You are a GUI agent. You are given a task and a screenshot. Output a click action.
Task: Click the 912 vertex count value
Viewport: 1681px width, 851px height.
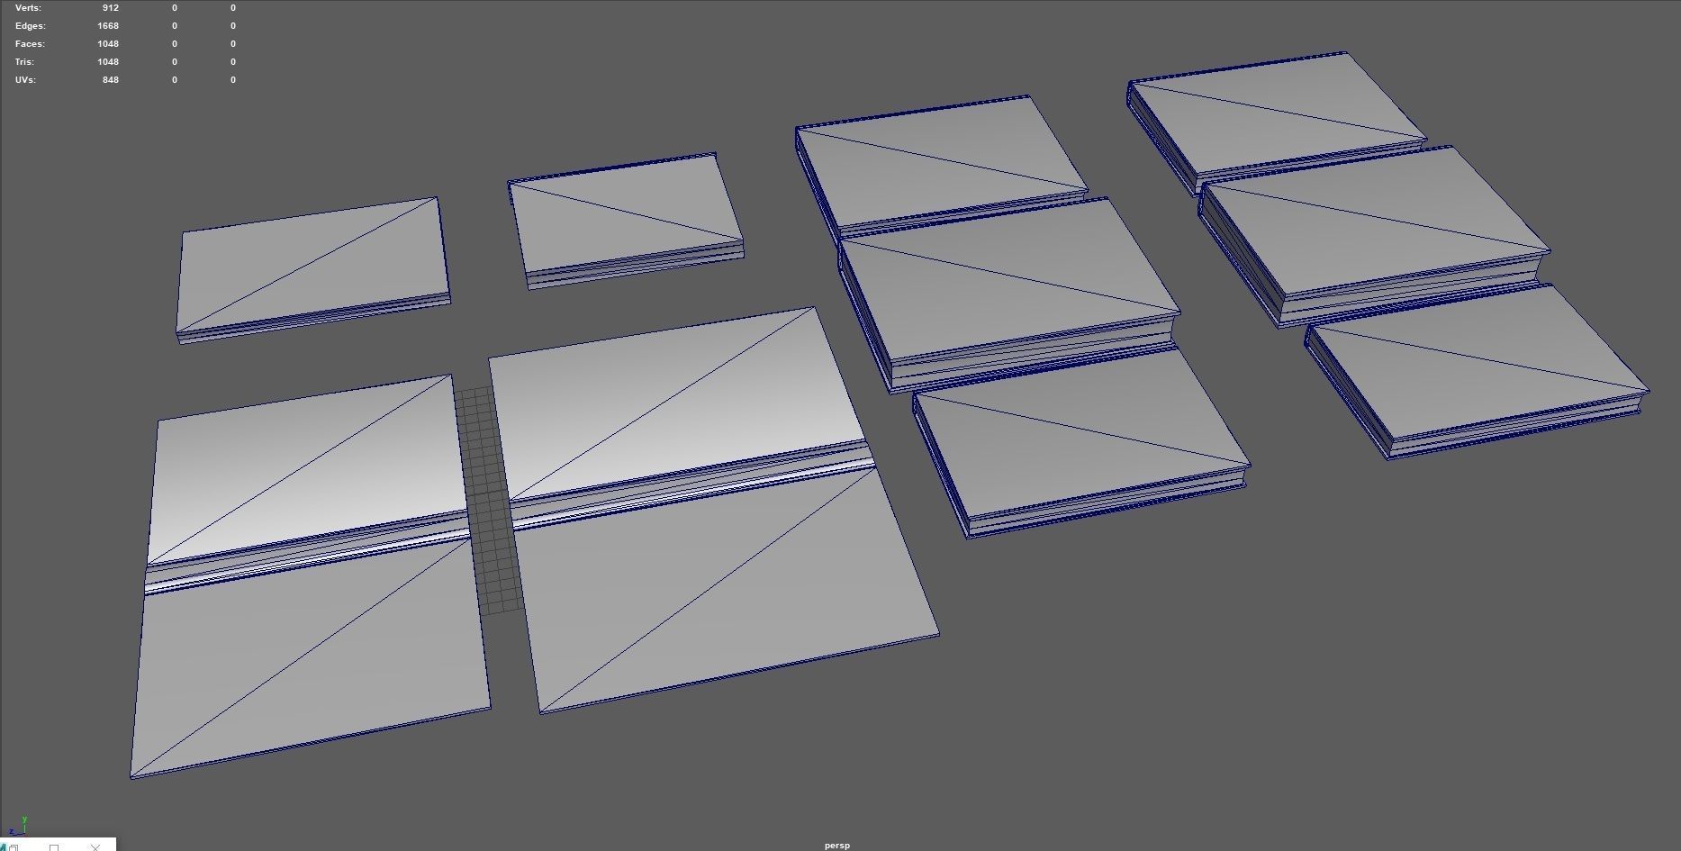(111, 7)
